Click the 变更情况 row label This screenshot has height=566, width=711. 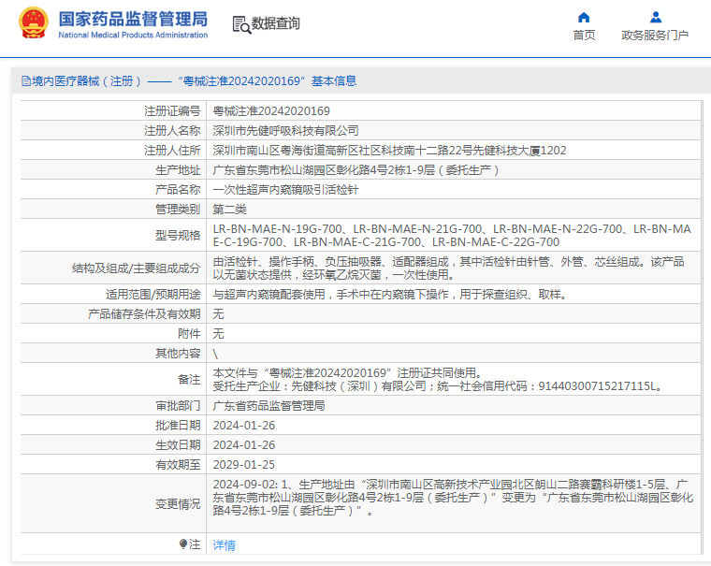pyautogui.click(x=178, y=504)
